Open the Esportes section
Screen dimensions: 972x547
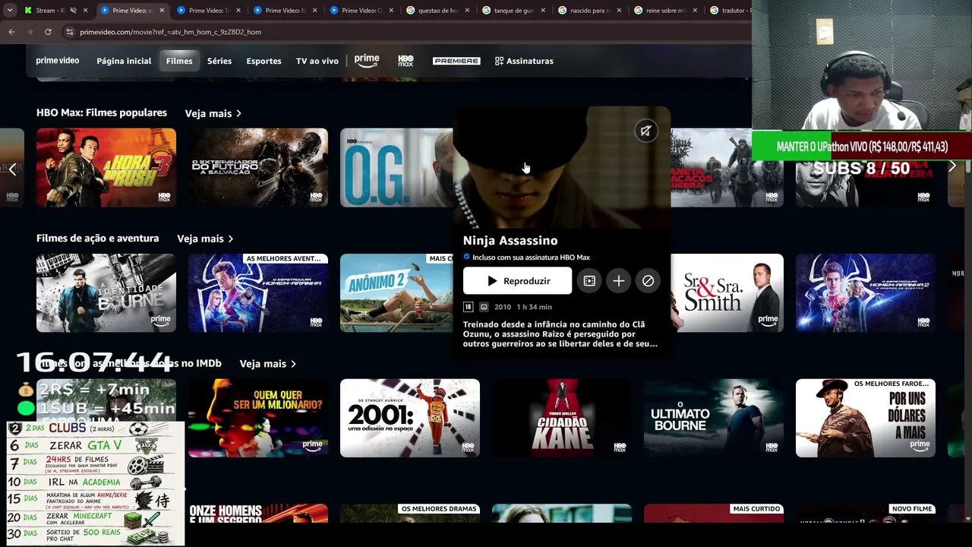264,61
